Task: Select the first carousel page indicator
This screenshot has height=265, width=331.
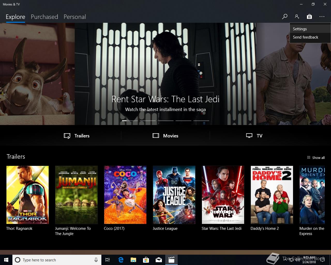Action: point(130,121)
